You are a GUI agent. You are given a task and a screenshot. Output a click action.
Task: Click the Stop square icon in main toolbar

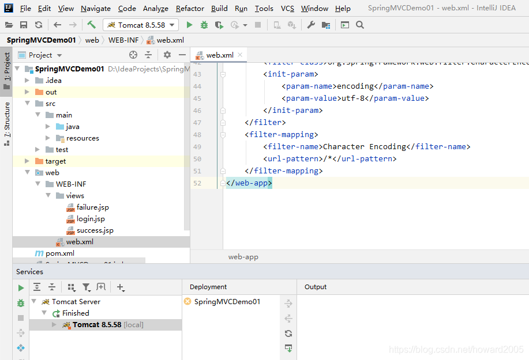tap(258, 25)
